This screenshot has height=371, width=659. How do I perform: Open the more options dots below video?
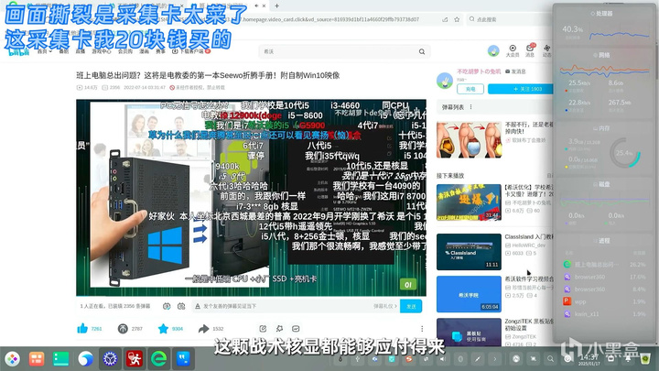click(x=422, y=329)
